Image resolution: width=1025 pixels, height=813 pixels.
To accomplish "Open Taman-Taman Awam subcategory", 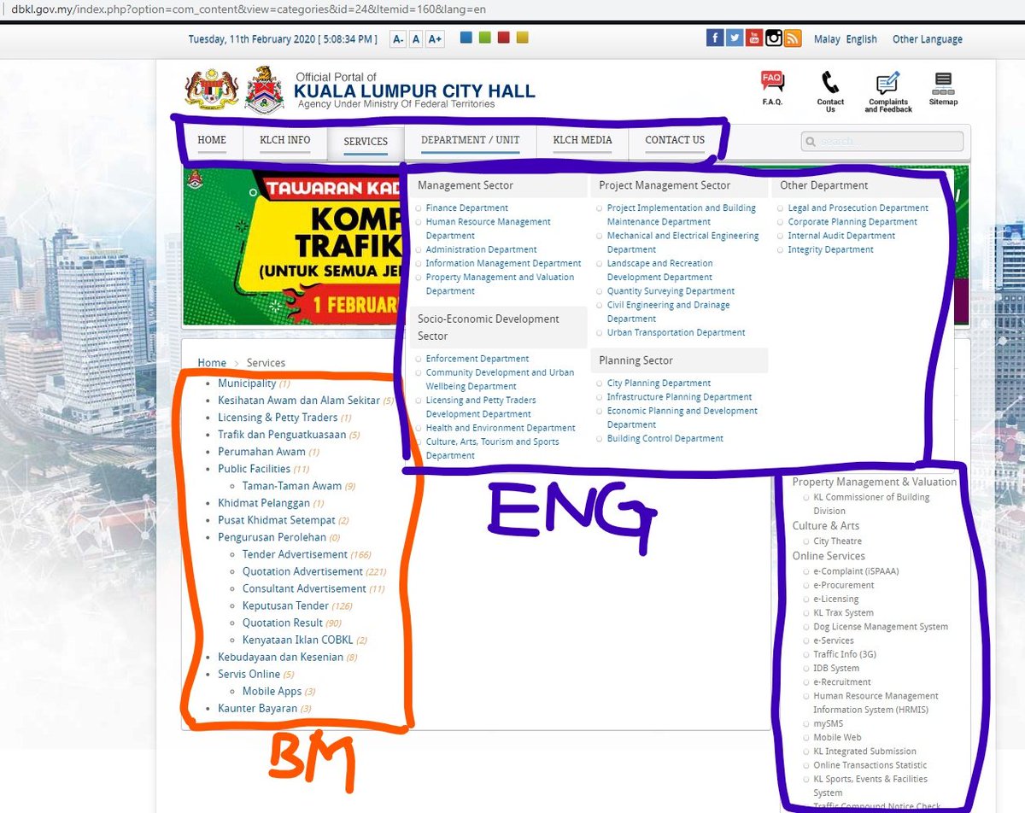I will [291, 487].
